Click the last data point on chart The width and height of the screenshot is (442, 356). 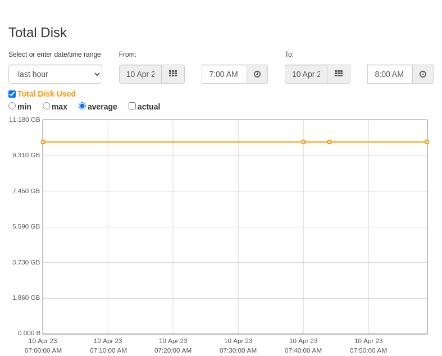(x=427, y=142)
